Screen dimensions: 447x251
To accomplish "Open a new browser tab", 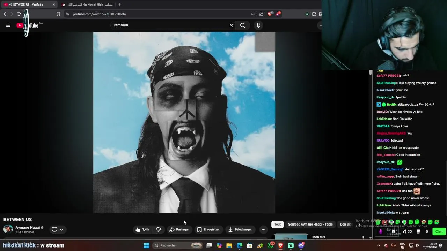I will click(119, 5).
